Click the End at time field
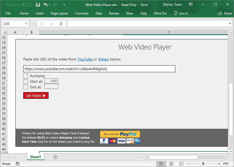This screenshot has height=167, width=234. click(51, 86)
